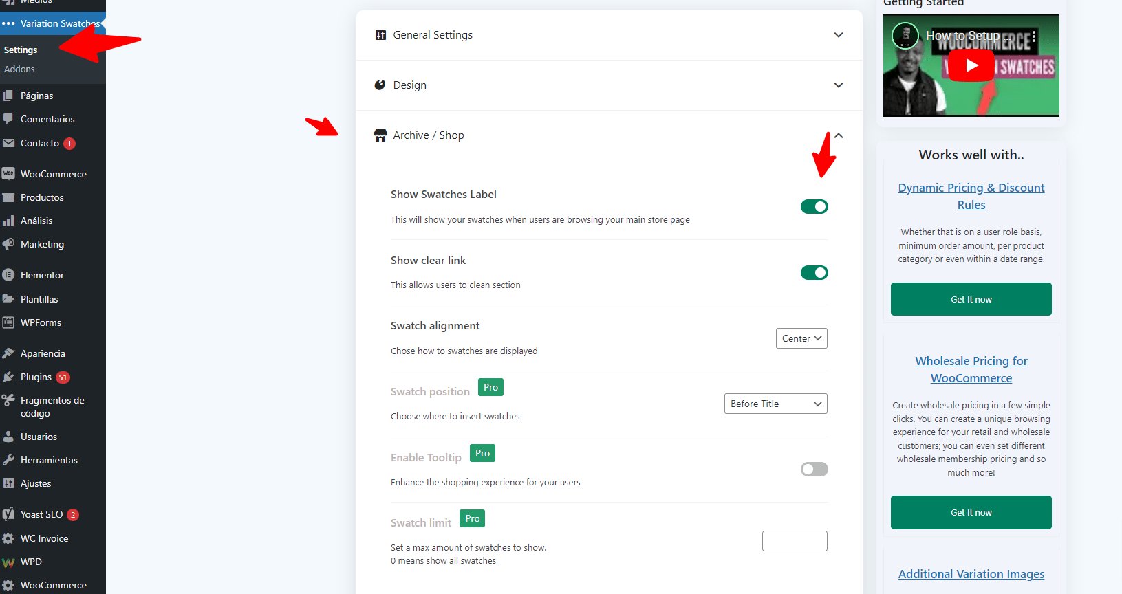
Task: Get Wholesale Pricing with Get It now
Action: pyautogui.click(x=971, y=512)
